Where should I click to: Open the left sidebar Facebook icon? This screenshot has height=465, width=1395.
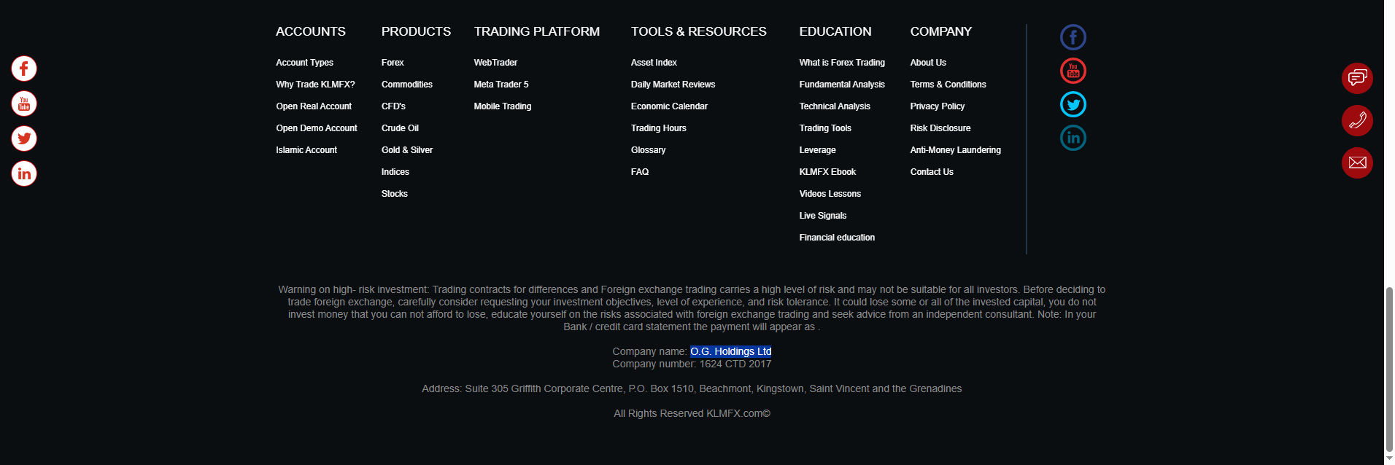click(x=24, y=69)
